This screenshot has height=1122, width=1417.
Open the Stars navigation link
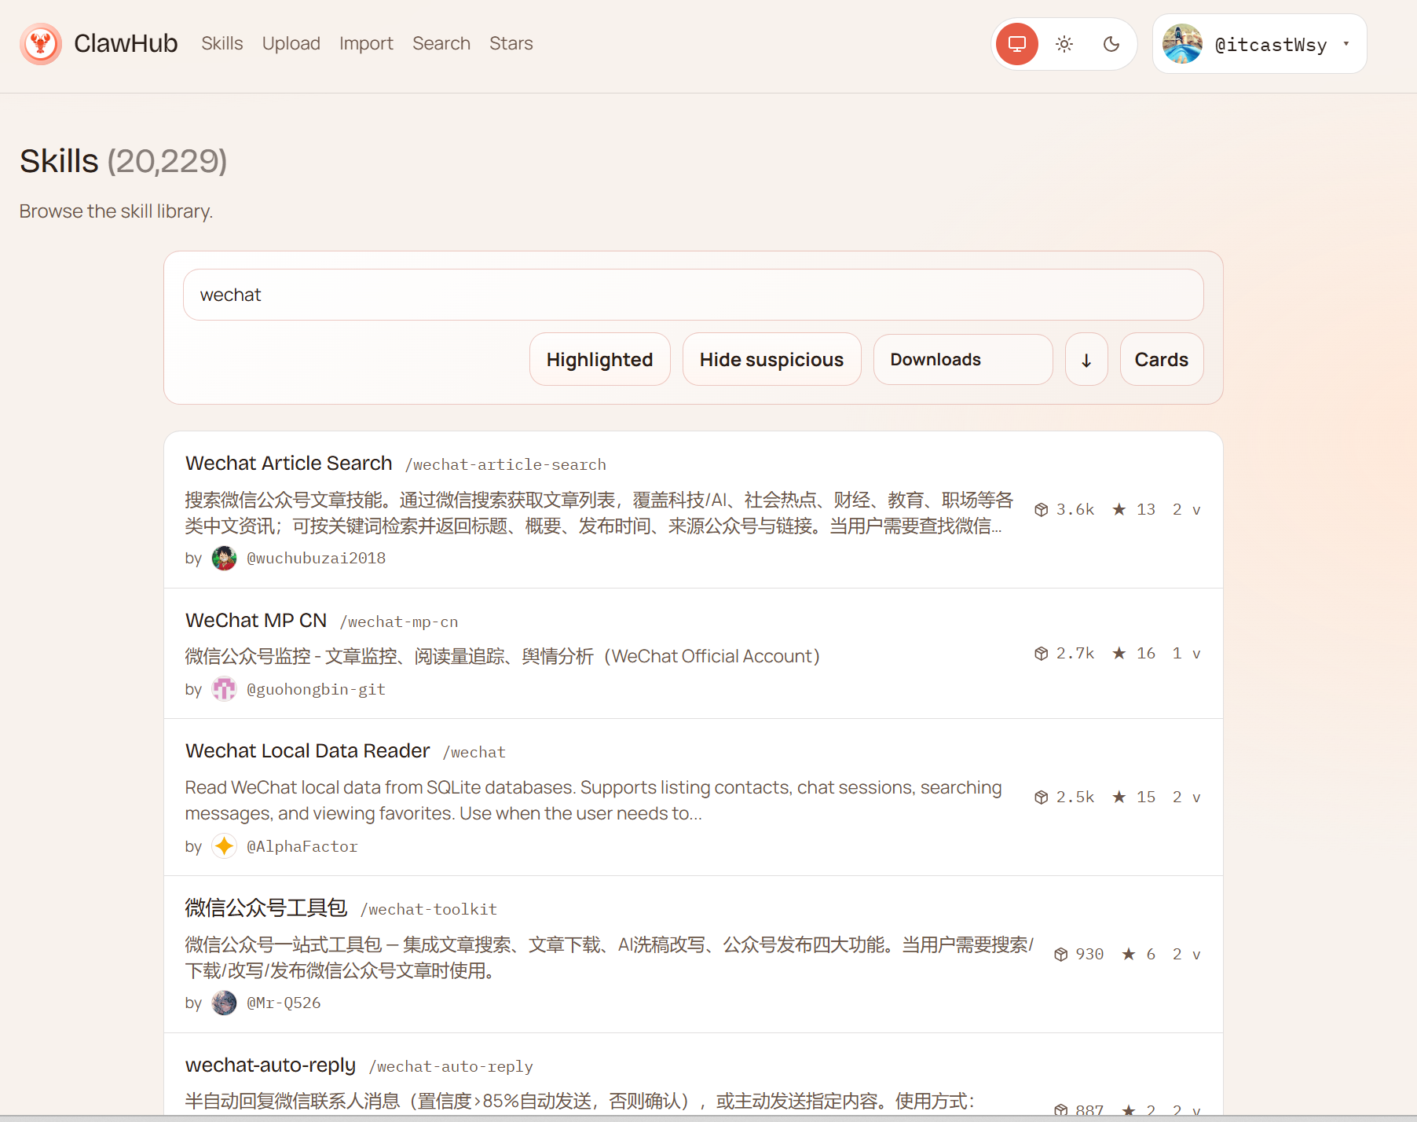(511, 44)
